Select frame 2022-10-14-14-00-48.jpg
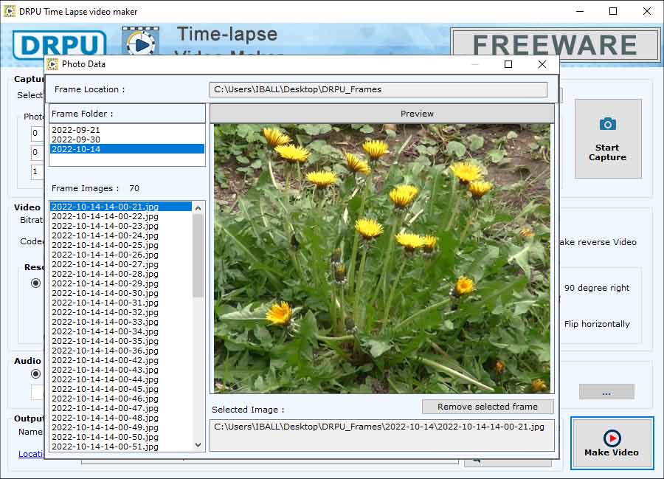Viewport: 664px width, 479px height. tap(121, 418)
